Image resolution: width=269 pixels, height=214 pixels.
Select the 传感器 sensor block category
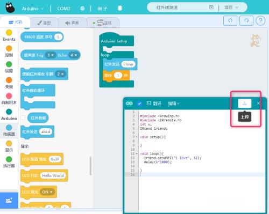[9, 130]
